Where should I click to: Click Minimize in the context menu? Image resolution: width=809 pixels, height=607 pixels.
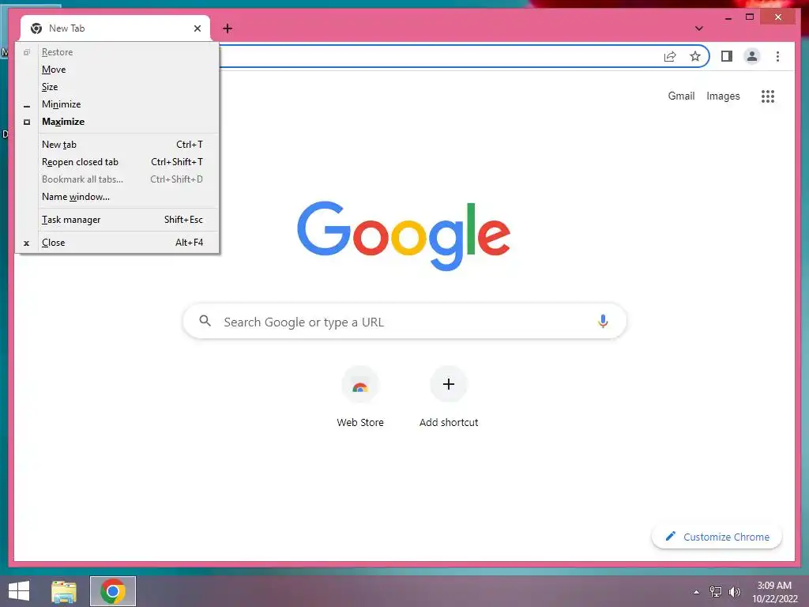(x=117, y=104)
